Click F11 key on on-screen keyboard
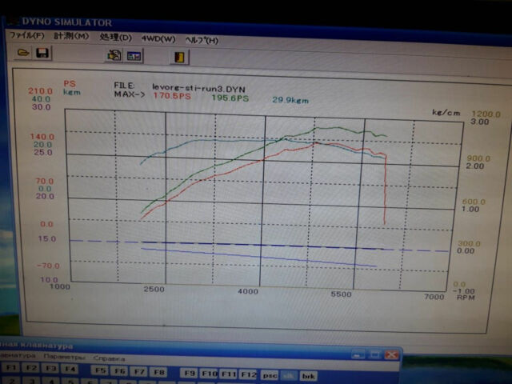This screenshot has width=512, height=384. [x=229, y=374]
